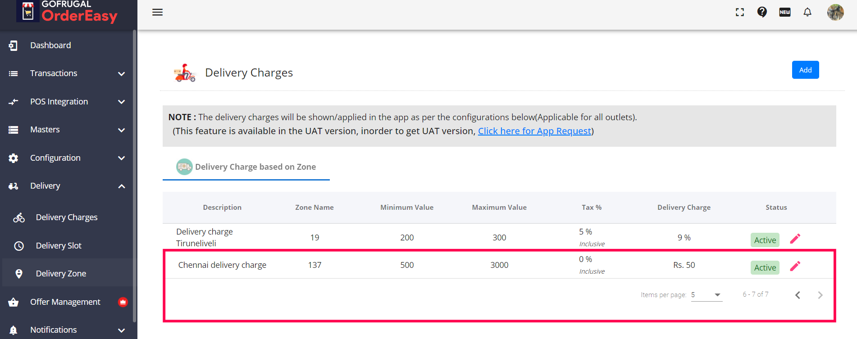The height and width of the screenshot is (339, 857).
Task: Click Active status for Tirunelveli charge
Action: point(765,240)
